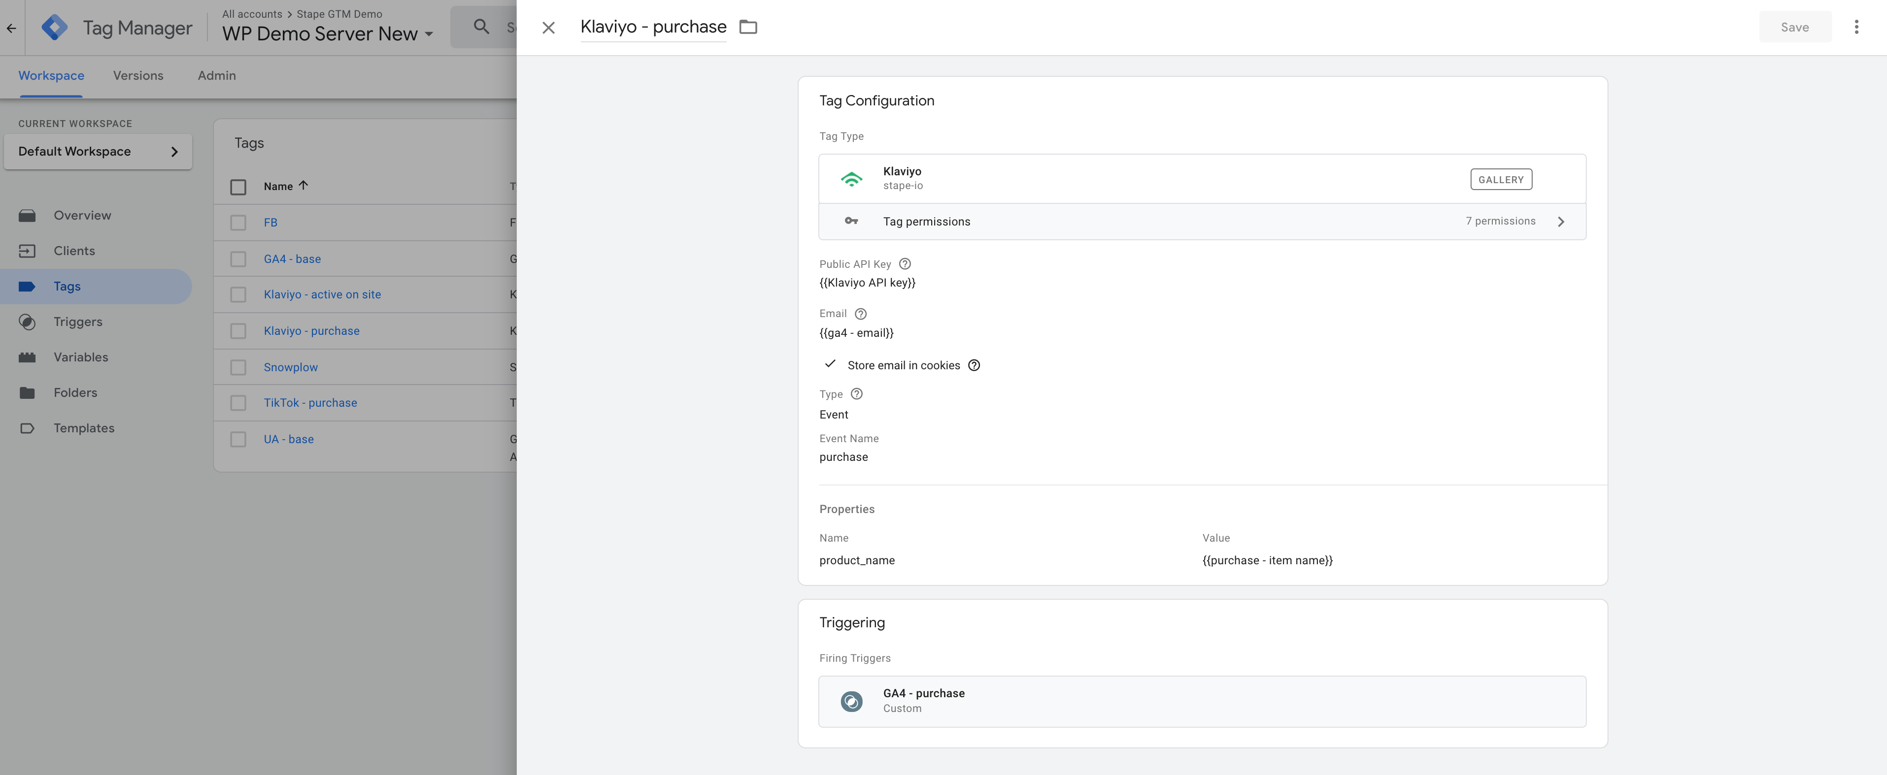The image size is (1887, 775).
Task: Open Type field help icon
Action: tap(856, 394)
